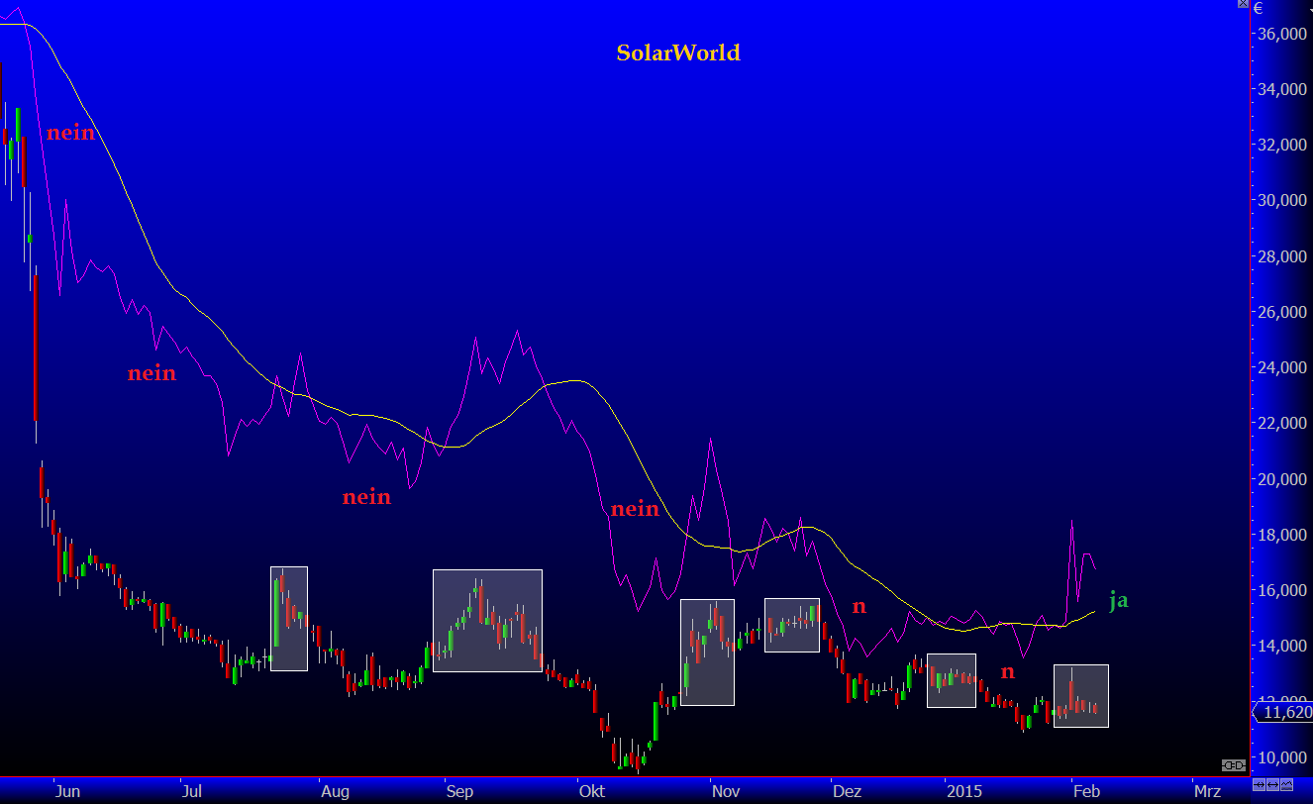This screenshot has height=804, width=1313.
Task: Open the small triangle menu beside the € scale
Action: pos(1311,10)
